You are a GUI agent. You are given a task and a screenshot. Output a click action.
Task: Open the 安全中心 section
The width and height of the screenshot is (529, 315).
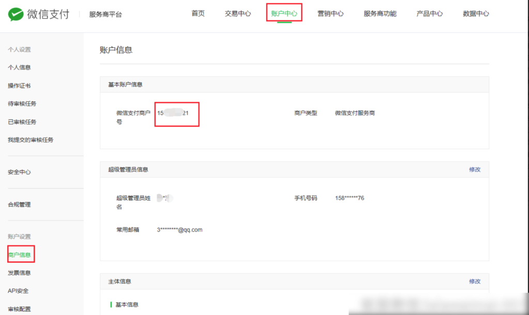19,172
